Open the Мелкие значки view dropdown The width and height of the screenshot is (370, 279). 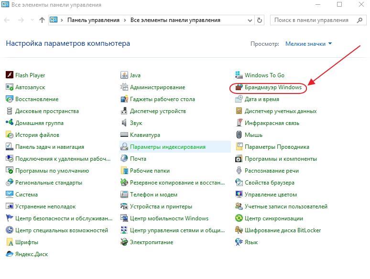pyautogui.click(x=308, y=43)
